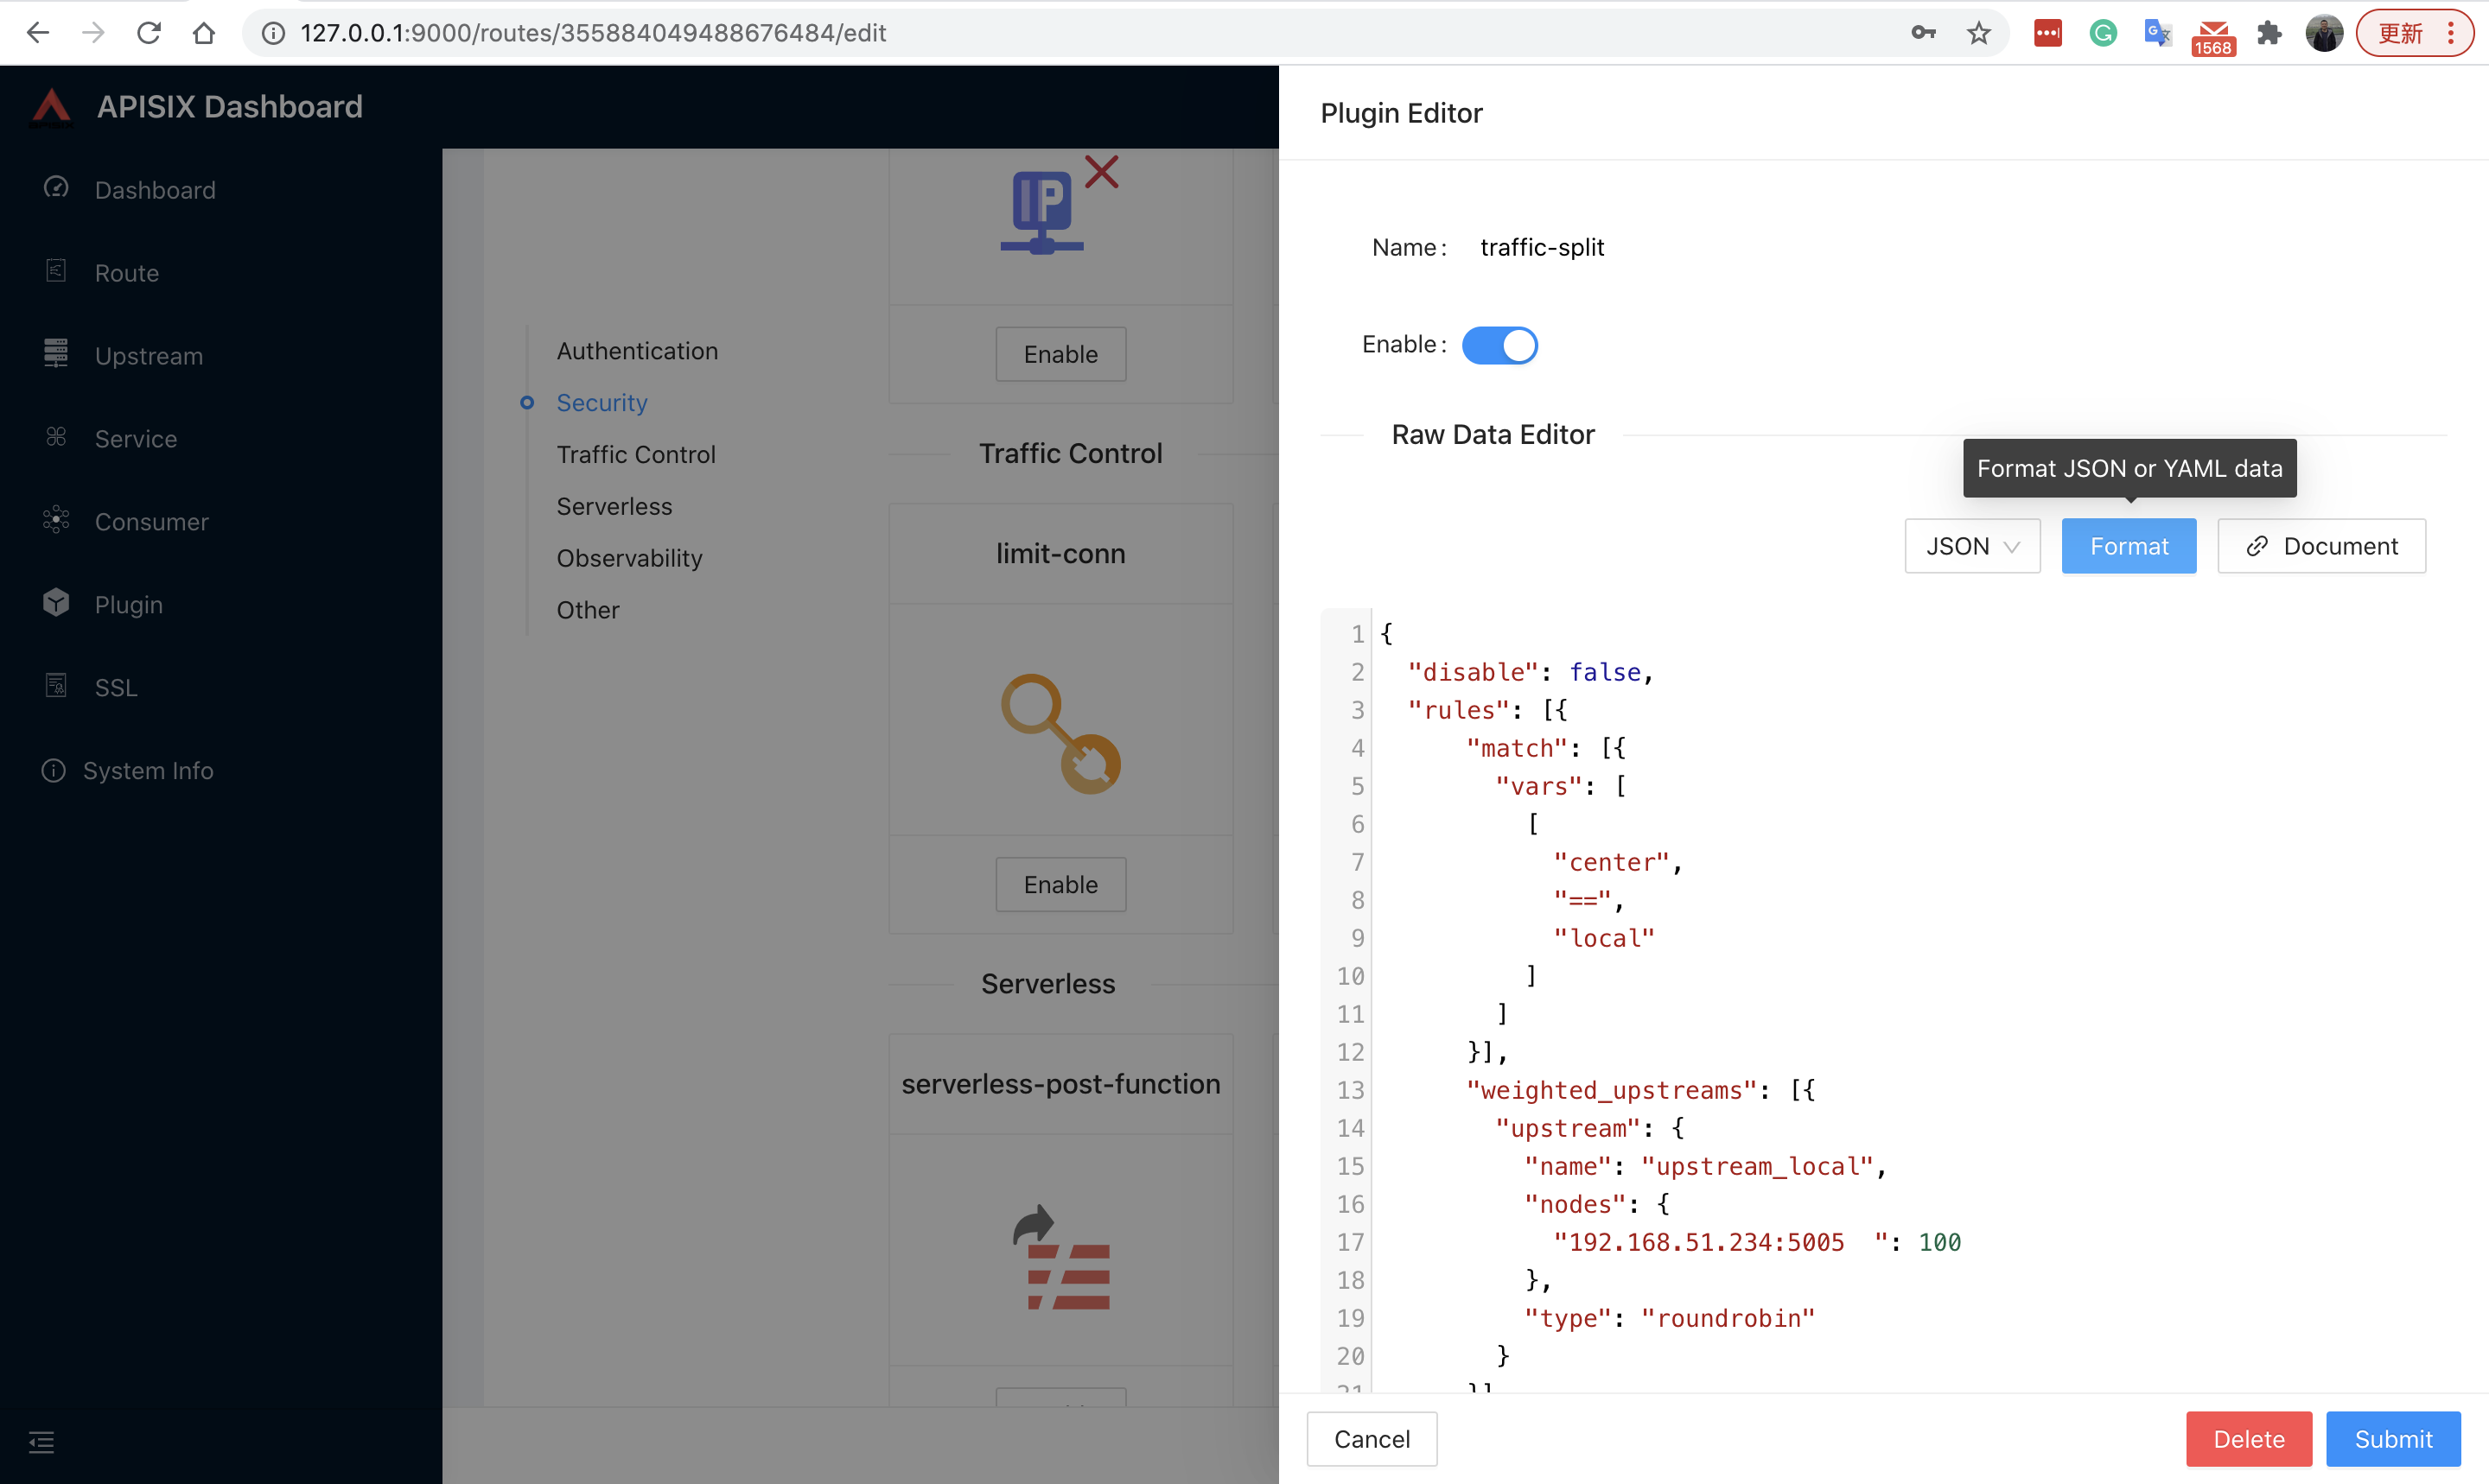Open the browser profile avatar

(x=2324, y=33)
